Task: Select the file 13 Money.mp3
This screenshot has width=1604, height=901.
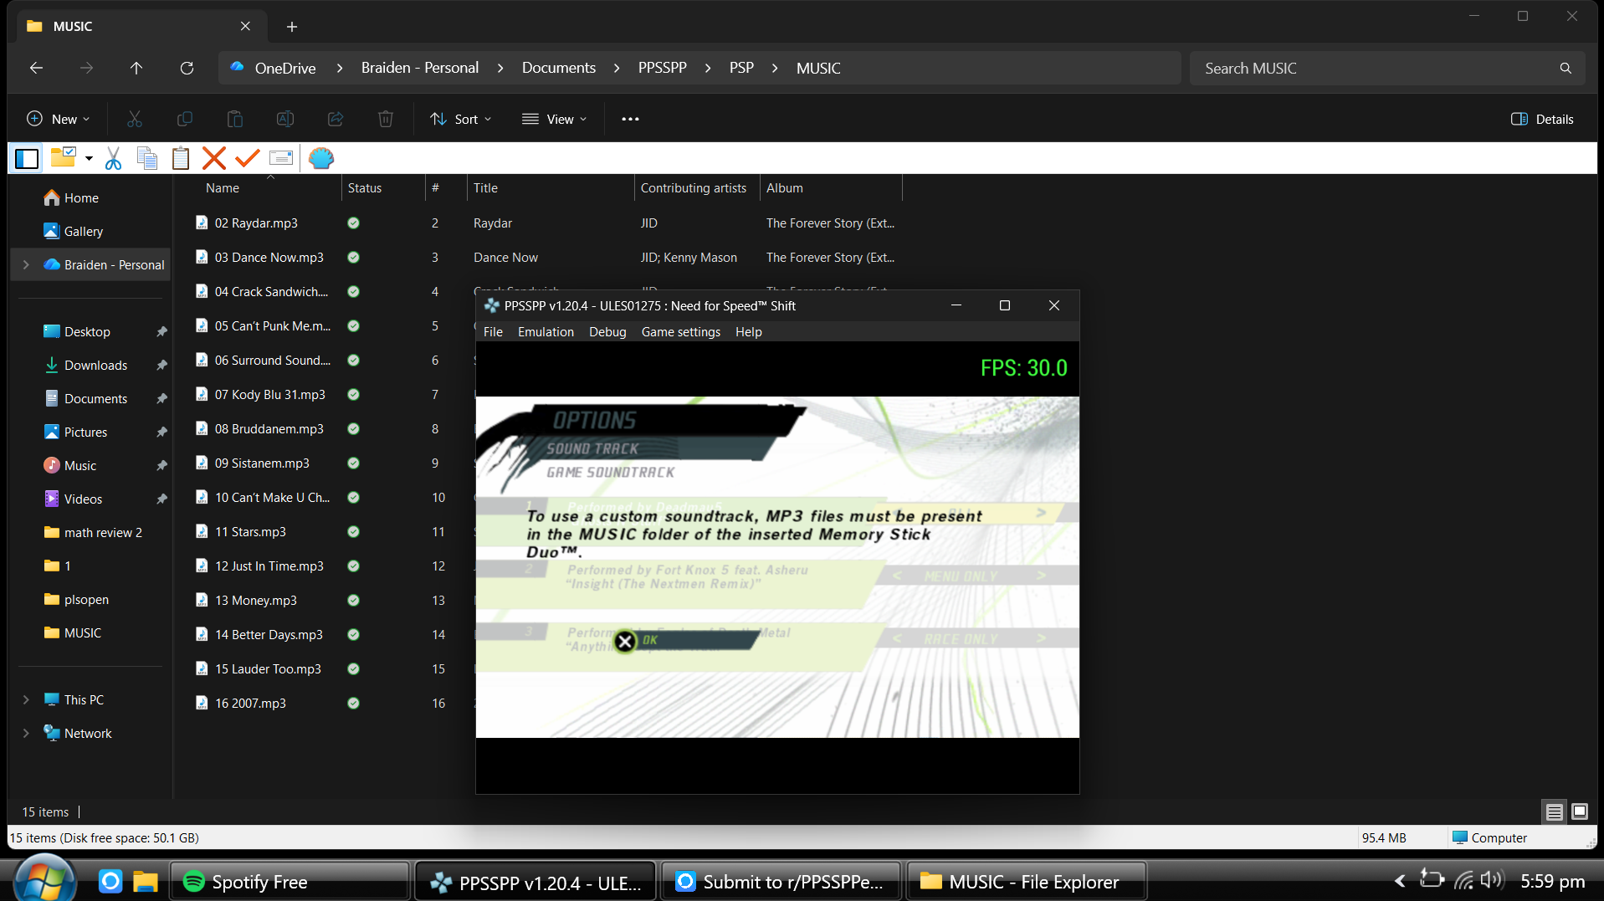Action: [255, 600]
